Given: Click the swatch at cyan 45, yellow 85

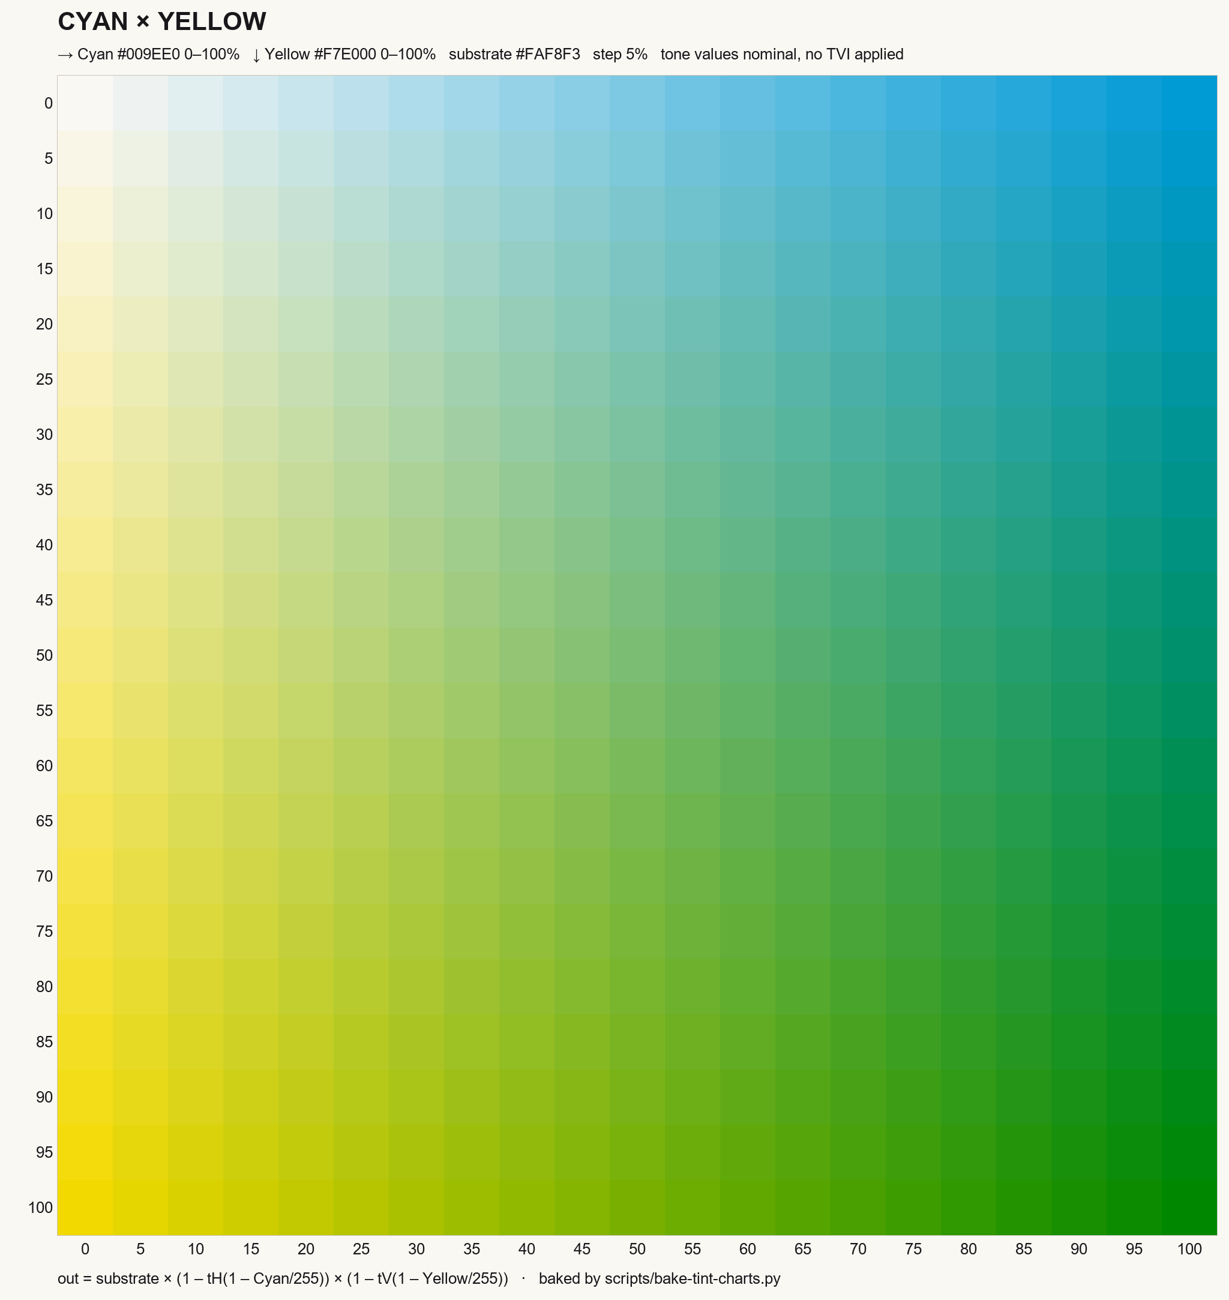Looking at the screenshot, I should [x=581, y=1043].
